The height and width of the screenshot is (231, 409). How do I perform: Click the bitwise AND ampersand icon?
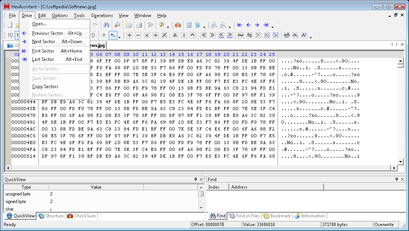tap(175, 35)
